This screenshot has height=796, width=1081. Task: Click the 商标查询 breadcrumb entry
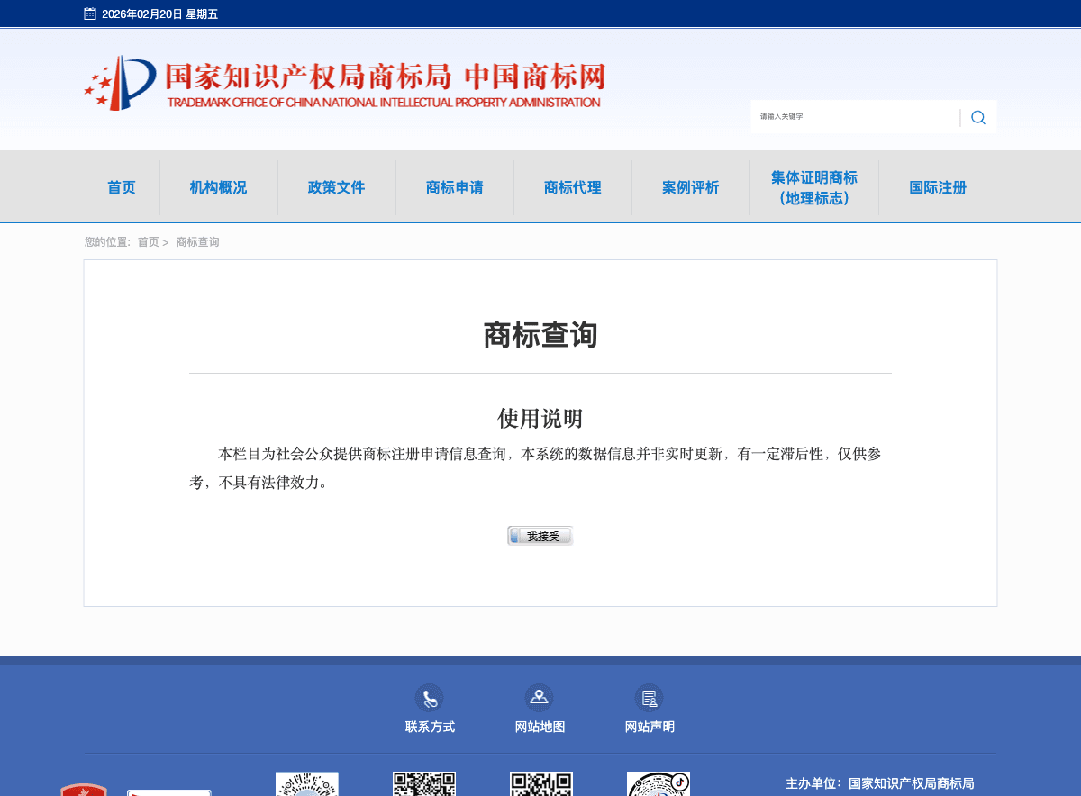pyautogui.click(x=195, y=241)
